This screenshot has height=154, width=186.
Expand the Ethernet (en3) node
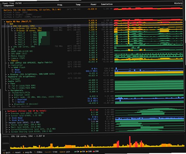pos(12,95)
